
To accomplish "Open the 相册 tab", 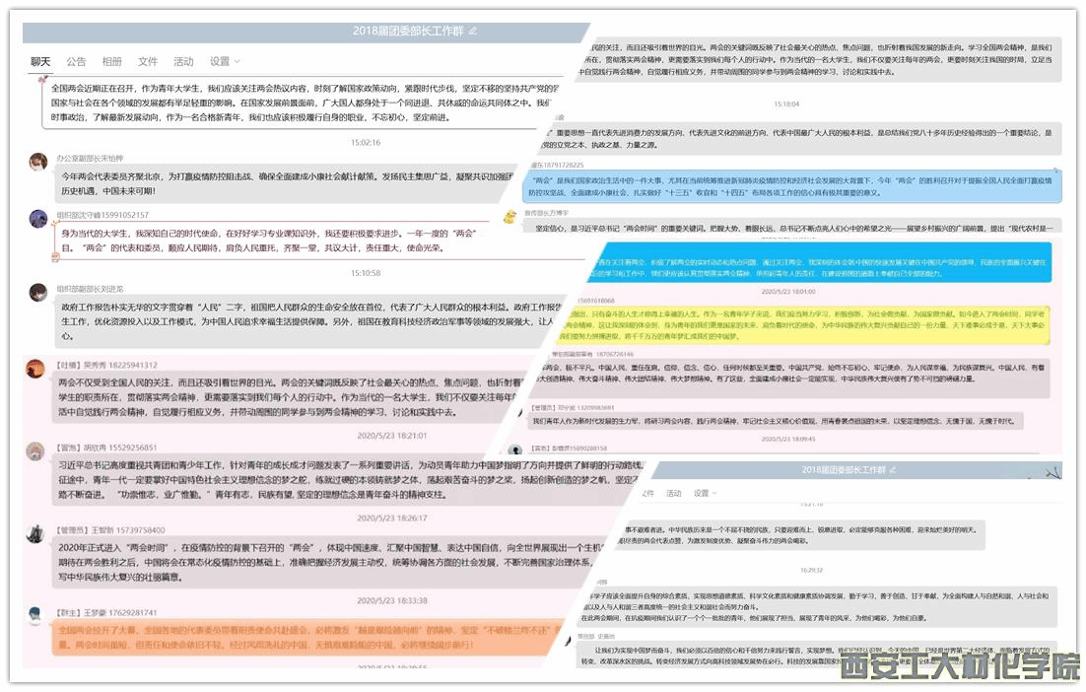I will pos(112,61).
